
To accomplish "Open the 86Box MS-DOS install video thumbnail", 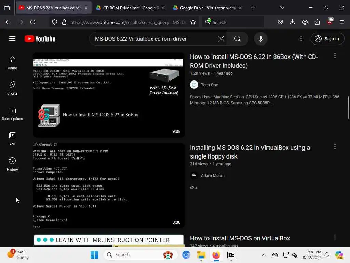I will (x=108, y=95).
